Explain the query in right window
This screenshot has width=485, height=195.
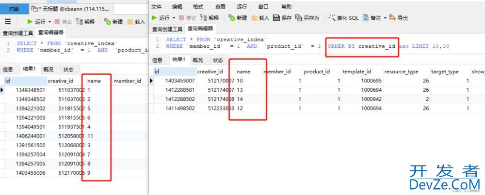(x=210, y=18)
